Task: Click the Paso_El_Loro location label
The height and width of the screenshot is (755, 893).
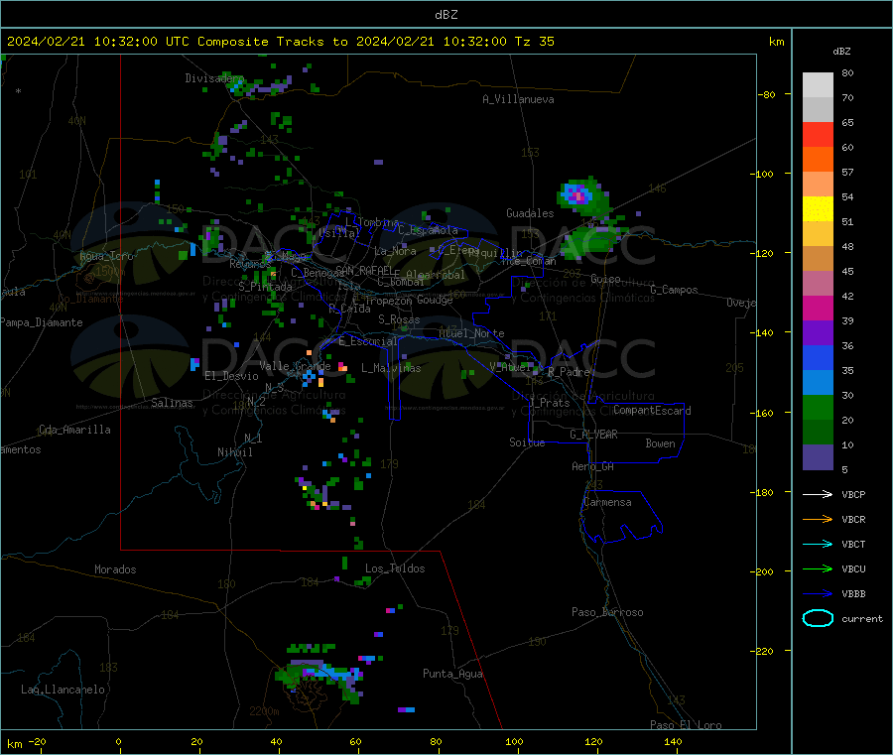Action: [686, 725]
